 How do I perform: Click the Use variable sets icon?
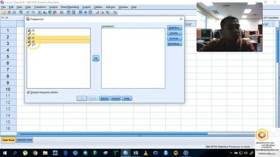(102, 12)
